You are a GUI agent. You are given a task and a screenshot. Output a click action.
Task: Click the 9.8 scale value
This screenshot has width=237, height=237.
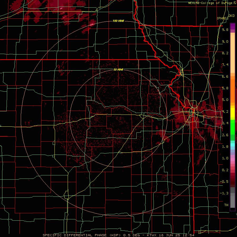[225, 30]
